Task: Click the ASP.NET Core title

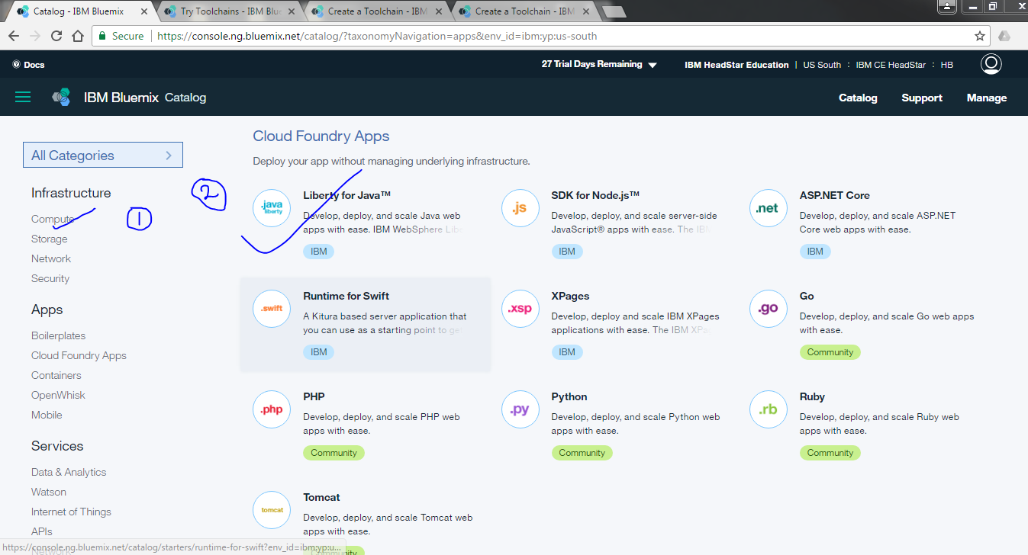Action: [x=834, y=195]
